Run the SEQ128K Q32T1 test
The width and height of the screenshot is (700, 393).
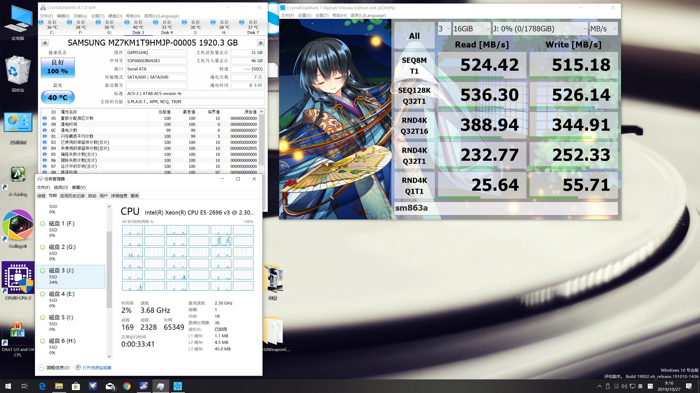click(x=414, y=96)
